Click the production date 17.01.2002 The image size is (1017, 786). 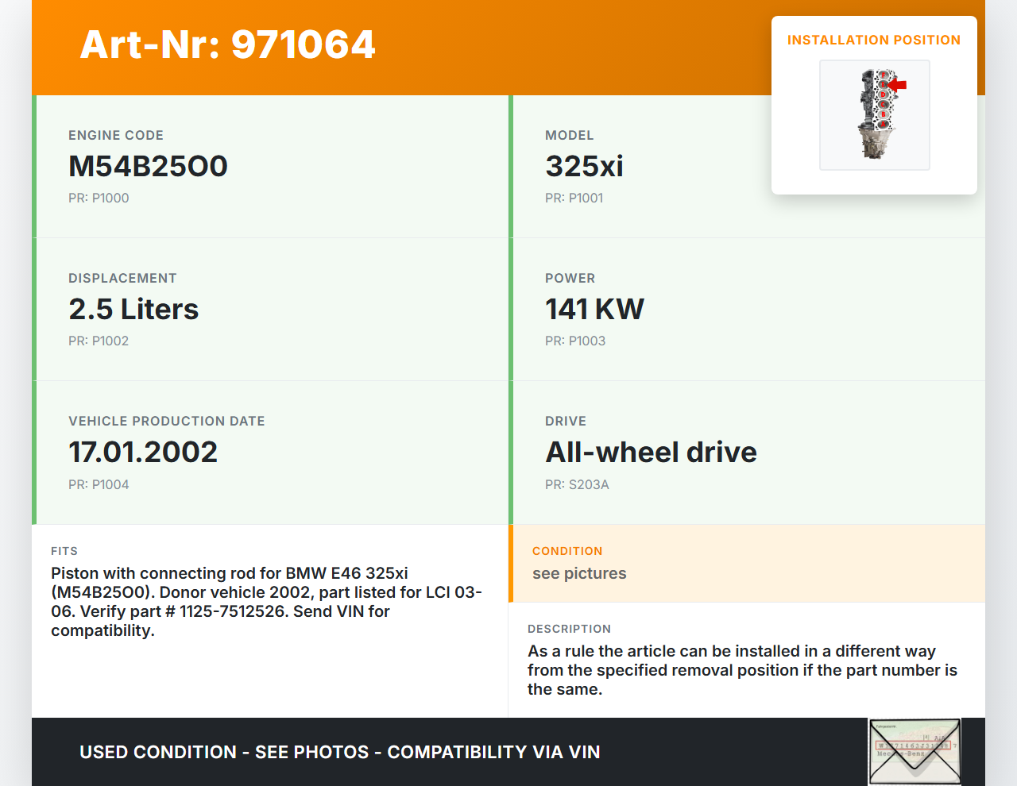coord(143,452)
